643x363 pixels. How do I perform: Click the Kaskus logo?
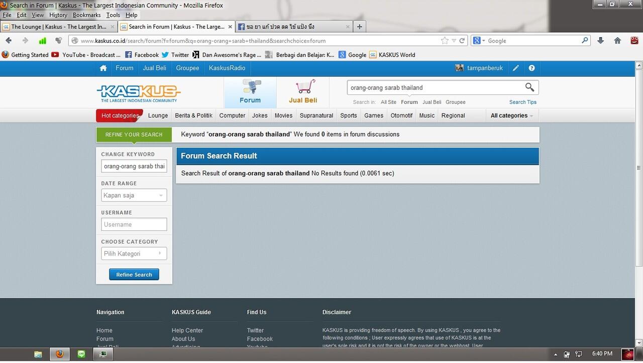pyautogui.click(x=139, y=92)
